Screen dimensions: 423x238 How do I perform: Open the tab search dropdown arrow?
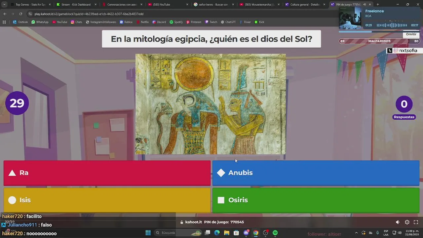coord(4,5)
